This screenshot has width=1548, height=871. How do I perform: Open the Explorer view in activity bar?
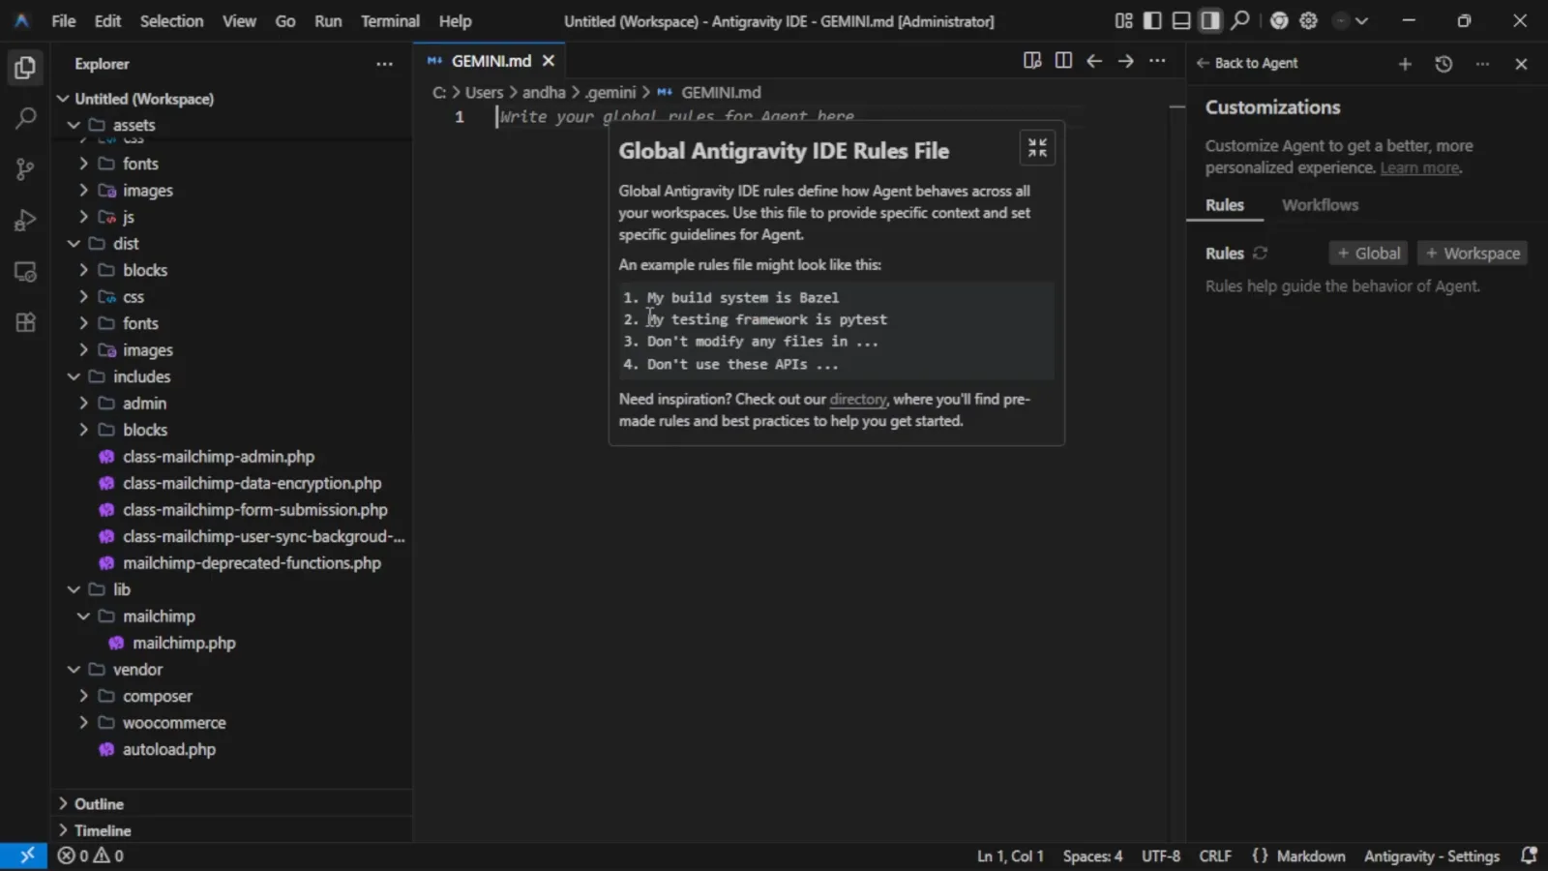(x=25, y=68)
